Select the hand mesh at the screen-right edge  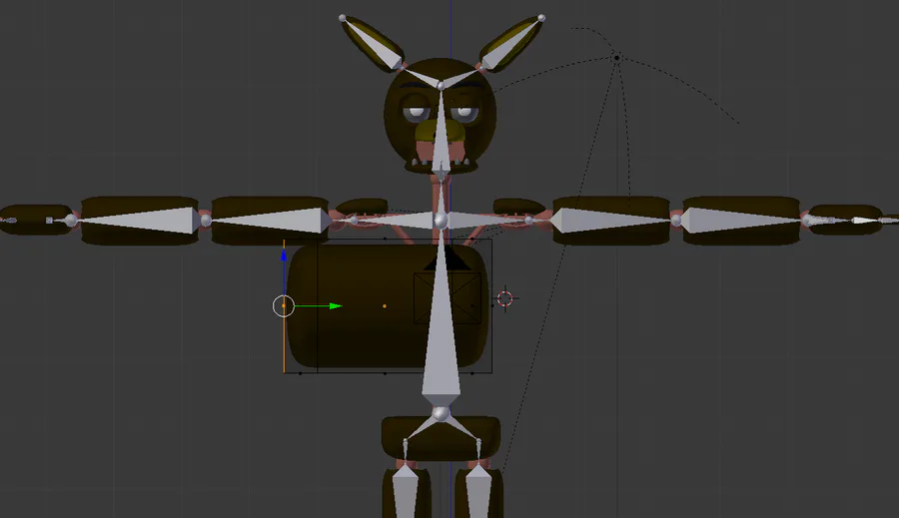click(x=847, y=220)
